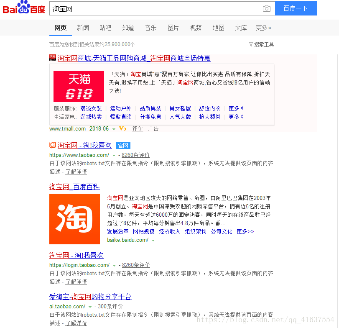The image size is (339, 328).
Task: Click 了解详情 under www.taobao.com result
Action: coord(76,172)
